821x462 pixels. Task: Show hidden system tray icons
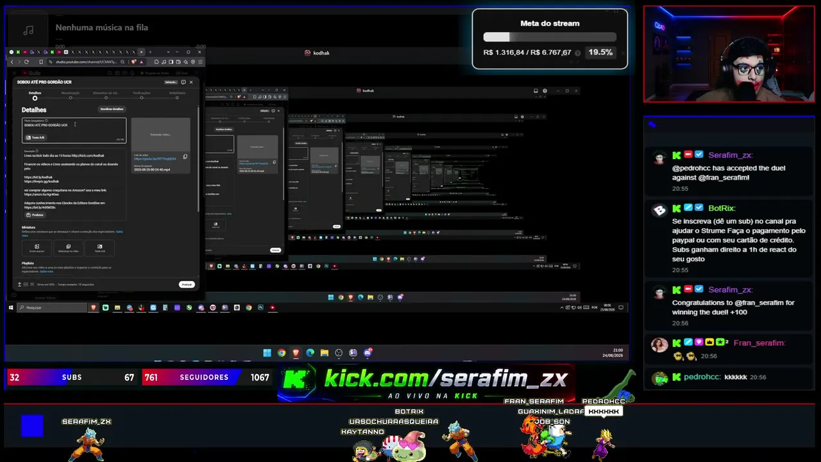point(563,307)
